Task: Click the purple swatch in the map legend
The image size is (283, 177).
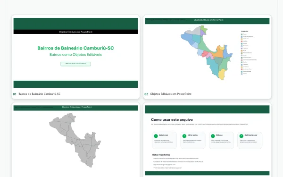Action: (x=241, y=48)
